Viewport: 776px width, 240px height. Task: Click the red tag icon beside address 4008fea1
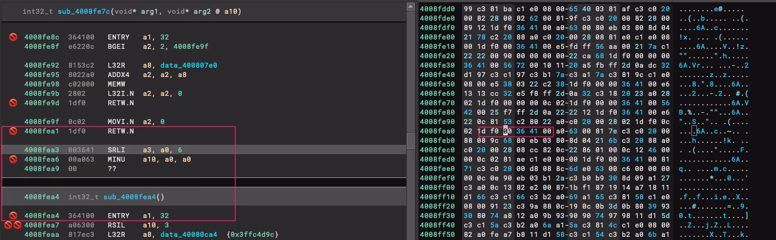[13, 132]
